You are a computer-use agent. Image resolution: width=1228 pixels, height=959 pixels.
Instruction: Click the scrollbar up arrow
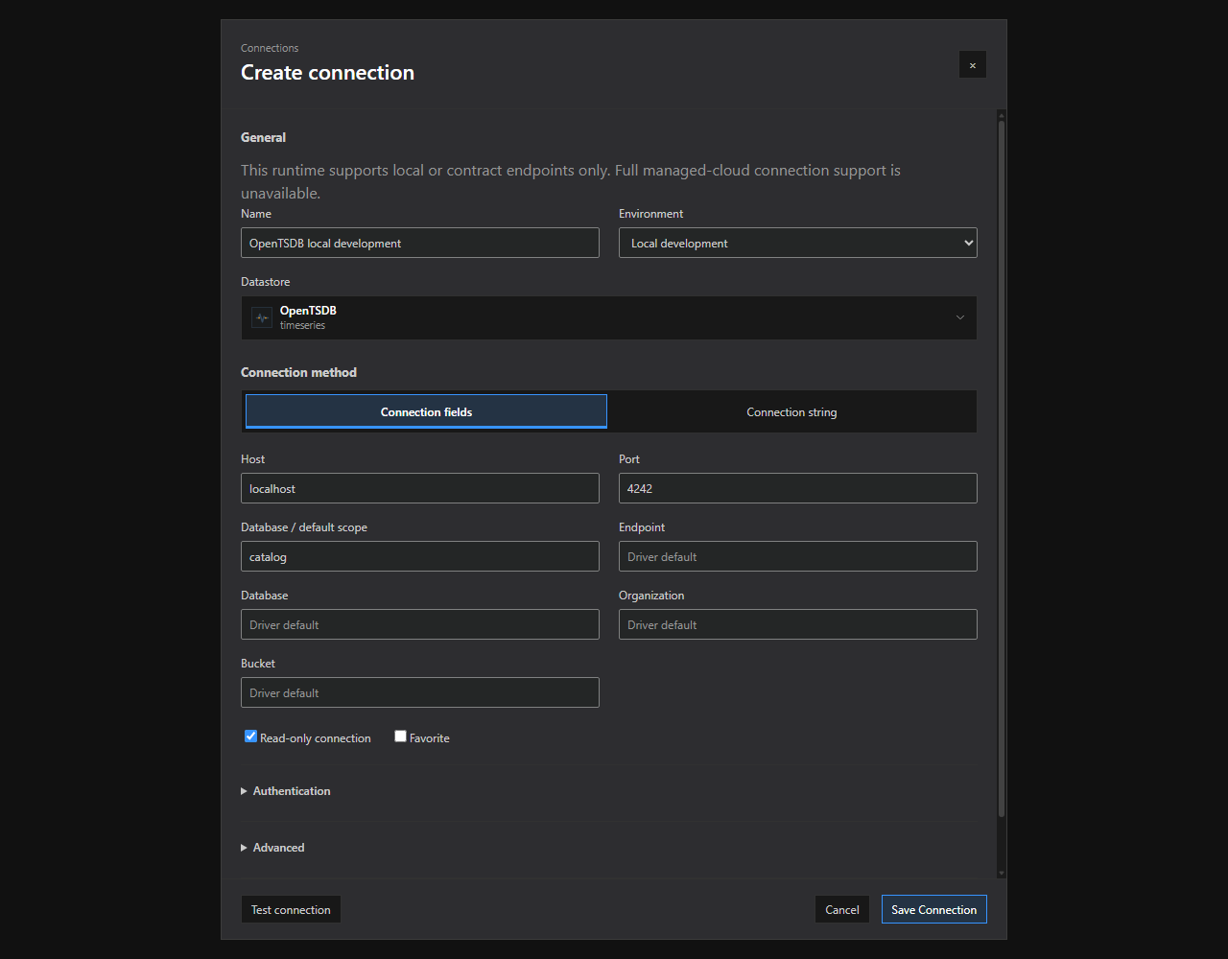point(1002,114)
